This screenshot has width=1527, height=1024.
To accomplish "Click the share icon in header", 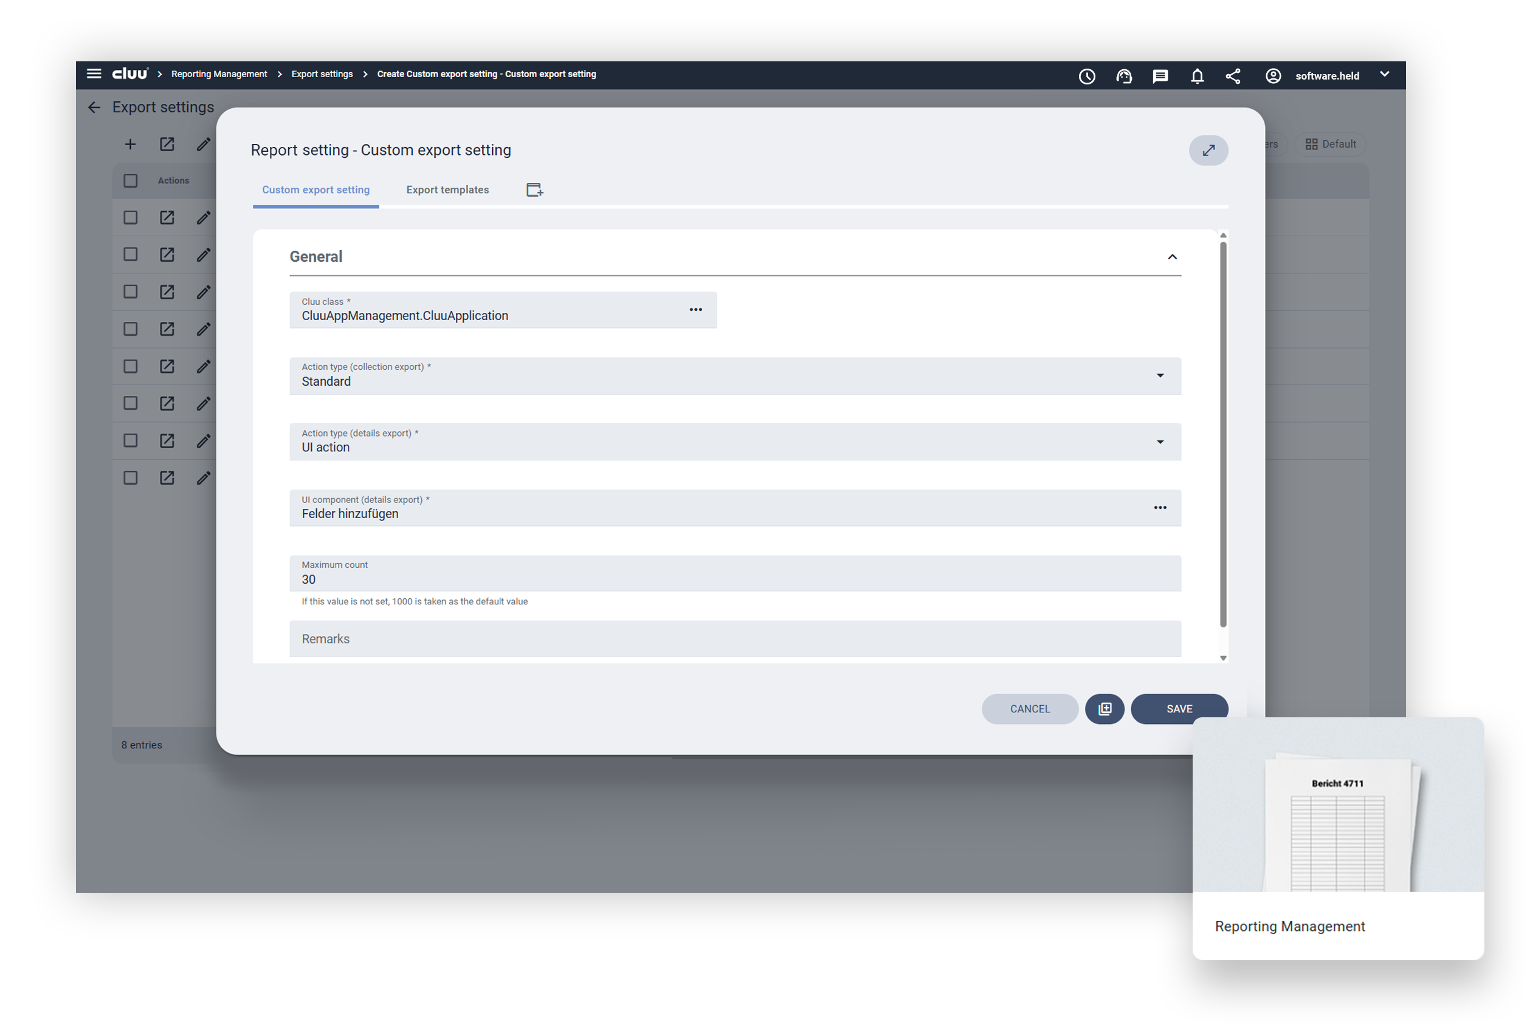I will pyautogui.click(x=1233, y=77).
